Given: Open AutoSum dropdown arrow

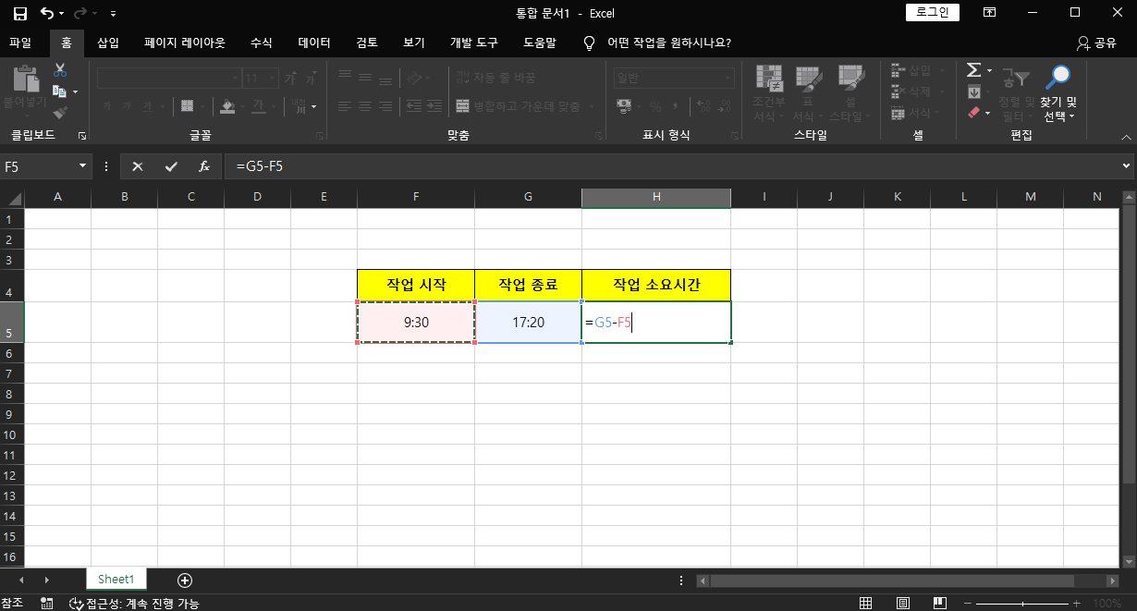Looking at the screenshot, I should coord(989,70).
